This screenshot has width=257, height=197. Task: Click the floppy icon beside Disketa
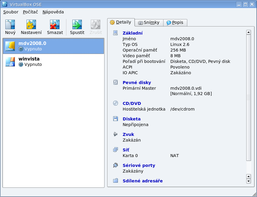pyautogui.click(x=115, y=119)
